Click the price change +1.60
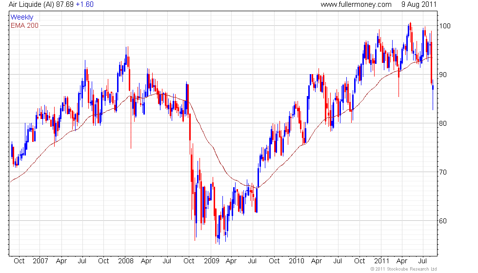Screen dimensions: 478x273 point(85,4)
